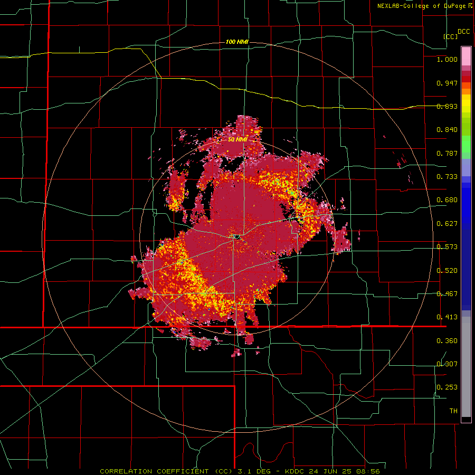Click the 50 NMI range ring label
This screenshot has height=475, width=475.
coord(237,140)
